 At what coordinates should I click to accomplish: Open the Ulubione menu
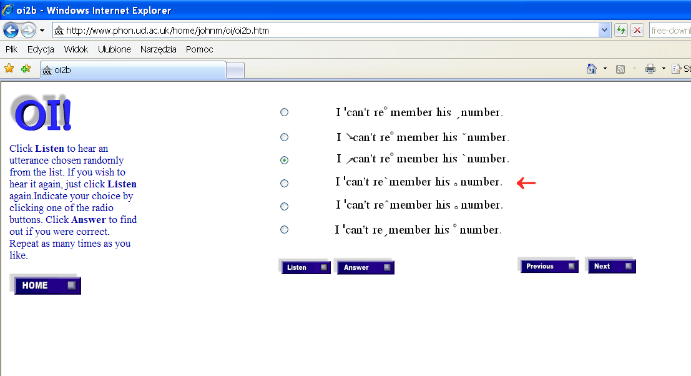click(114, 49)
